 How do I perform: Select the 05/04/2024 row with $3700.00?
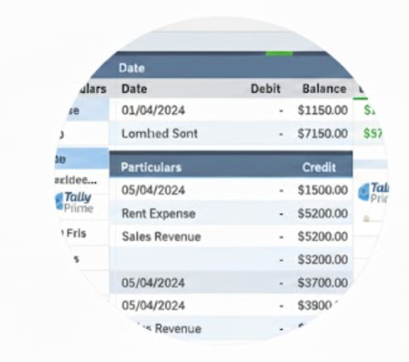click(x=154, y=282)
